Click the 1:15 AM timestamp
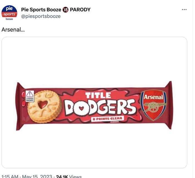 coord(10,176)
